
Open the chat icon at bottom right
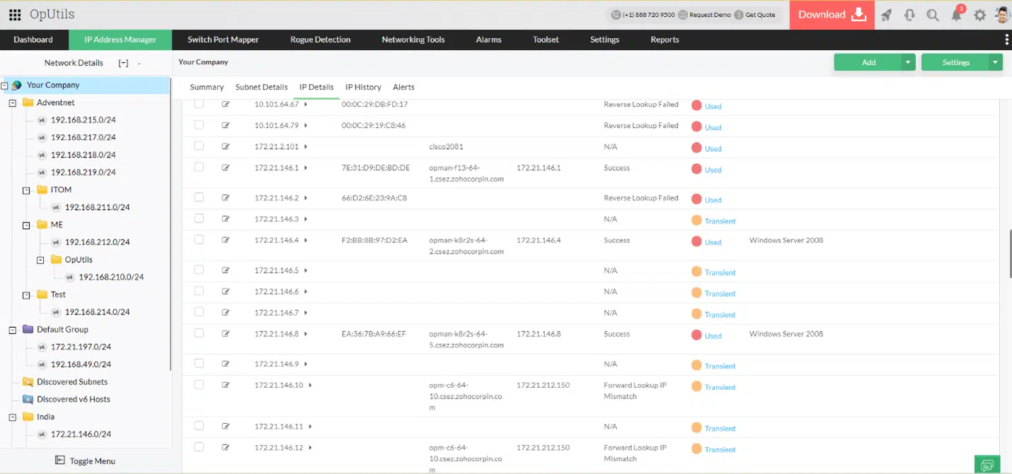[x=987, y=464]
